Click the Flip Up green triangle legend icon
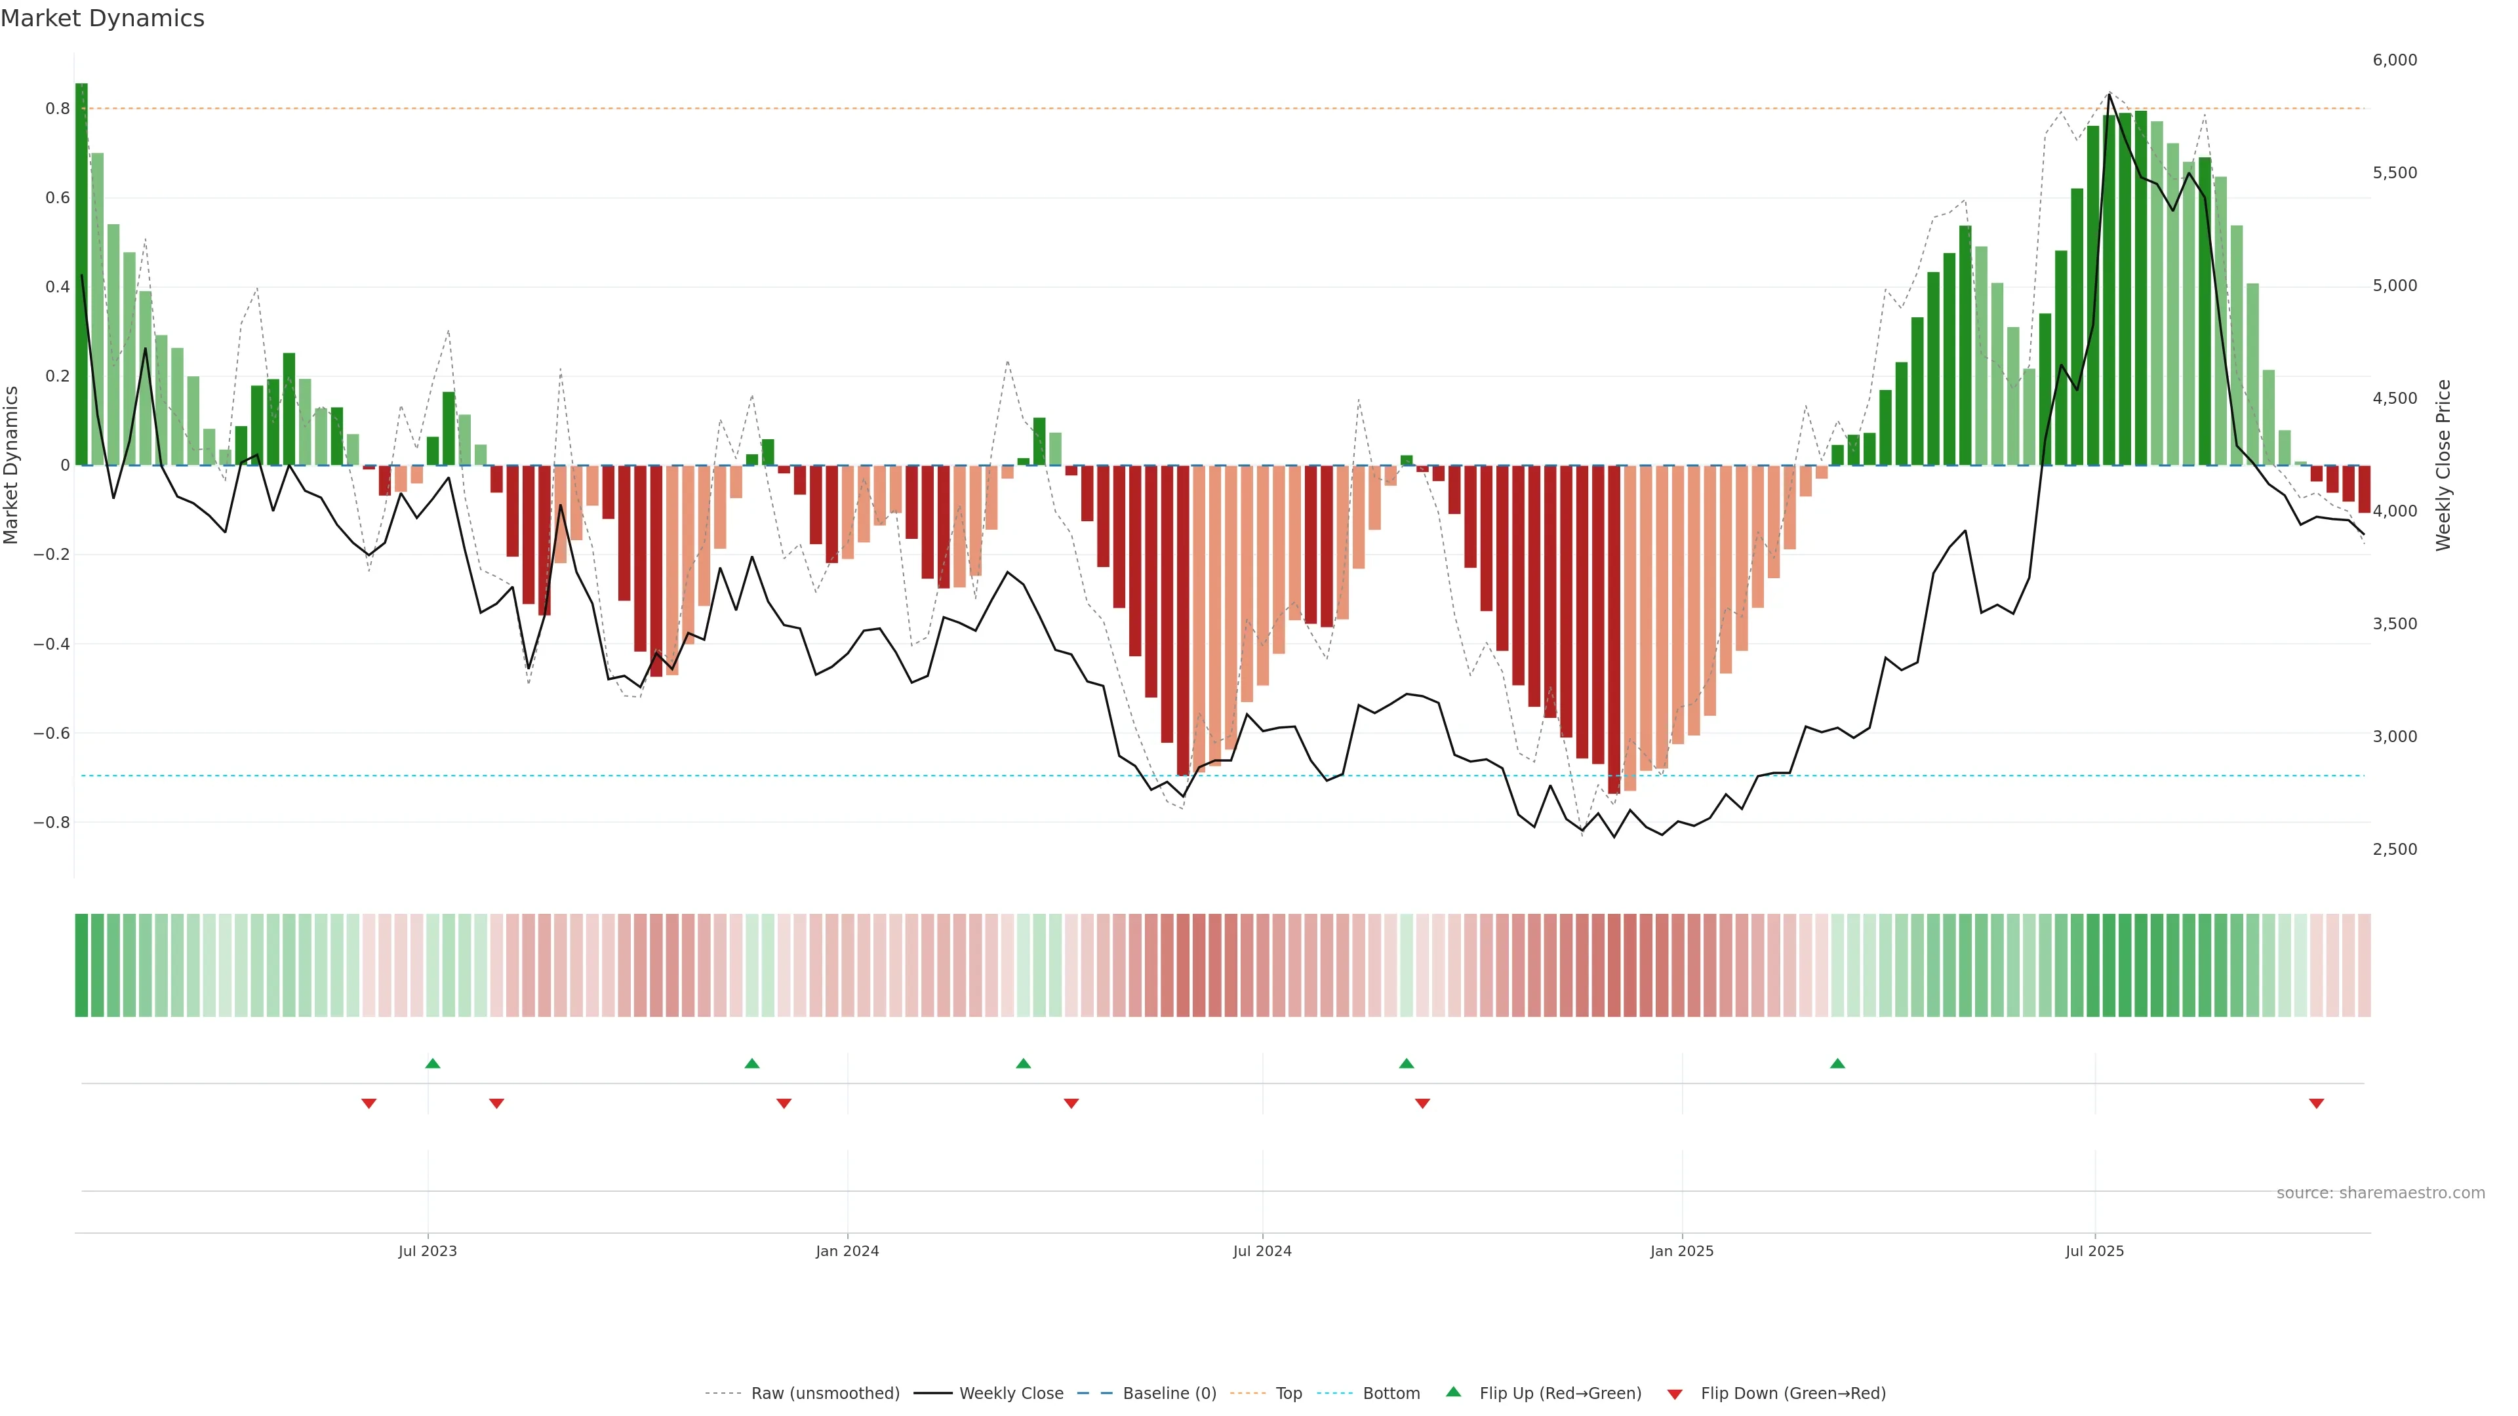2518x1416 pixels. click(x=1454, y=1392)
